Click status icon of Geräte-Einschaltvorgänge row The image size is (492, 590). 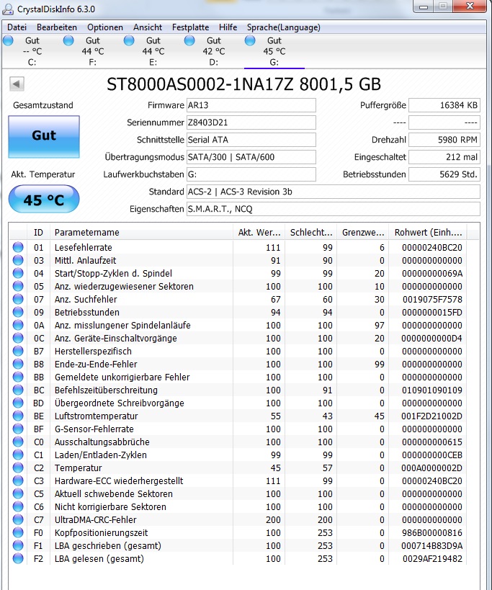coord(18,339)
